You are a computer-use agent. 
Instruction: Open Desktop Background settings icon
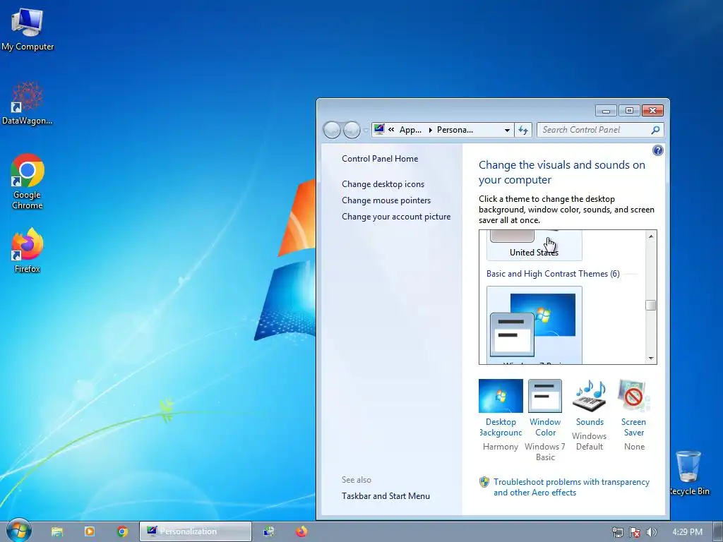[501, 396]
